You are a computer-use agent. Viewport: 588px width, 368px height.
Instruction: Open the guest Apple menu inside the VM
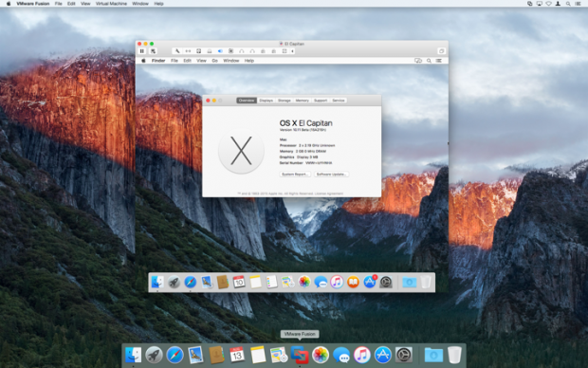pos(143,61)
